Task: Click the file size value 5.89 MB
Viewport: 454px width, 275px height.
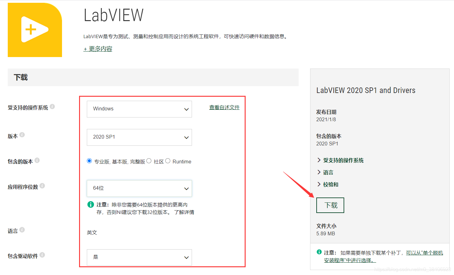Action: (x=326, y=233)
